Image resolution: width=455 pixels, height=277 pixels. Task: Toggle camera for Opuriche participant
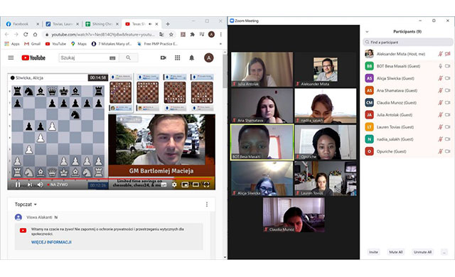click(447, 151)
